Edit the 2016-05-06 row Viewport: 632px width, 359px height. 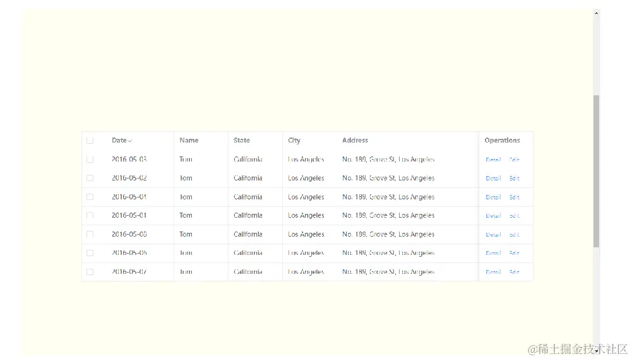tap(515, 253)
